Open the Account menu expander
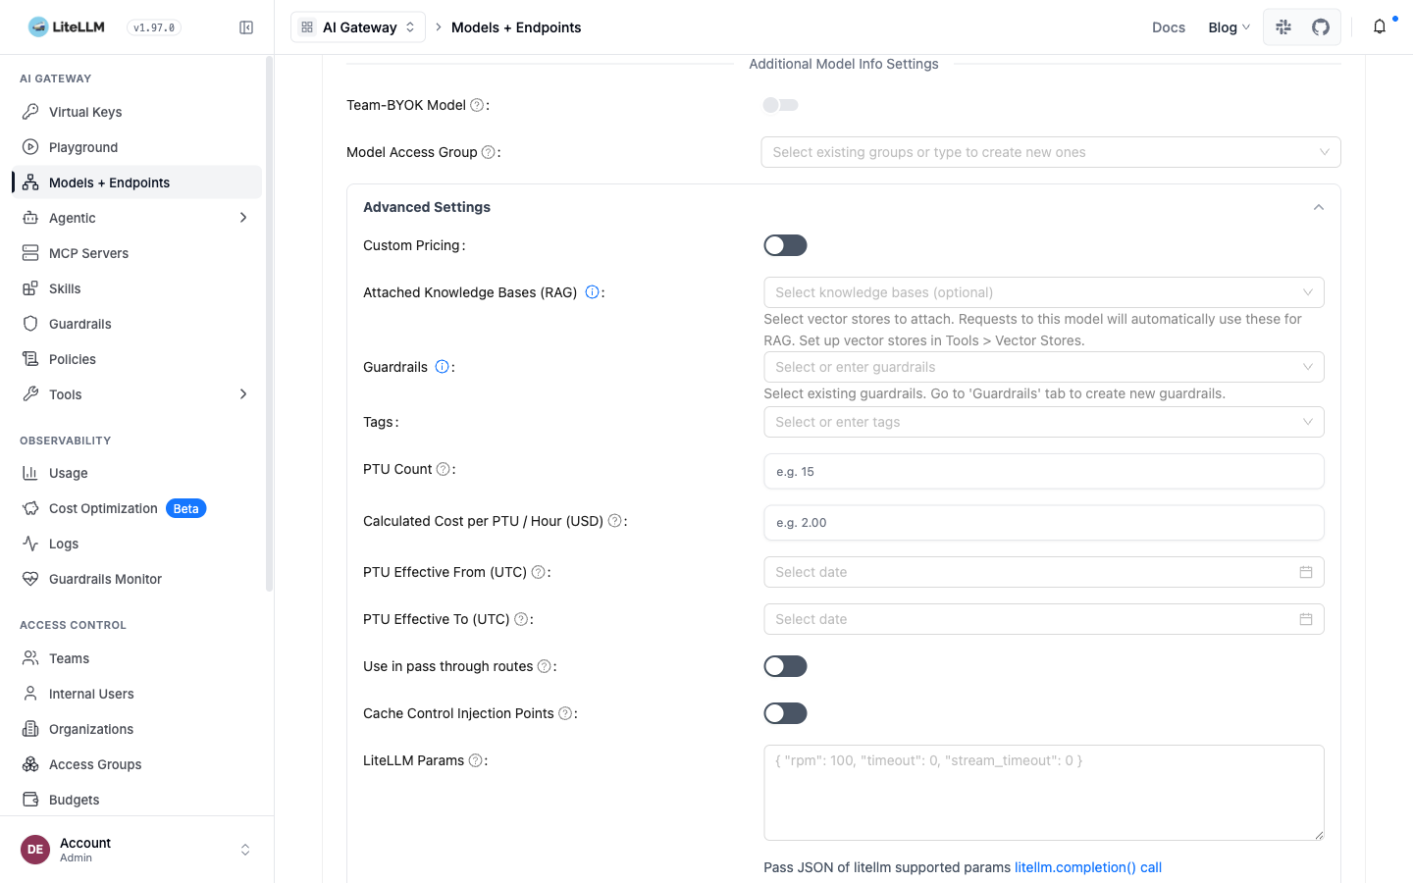1413x883 pixels. tap(245, 850)
